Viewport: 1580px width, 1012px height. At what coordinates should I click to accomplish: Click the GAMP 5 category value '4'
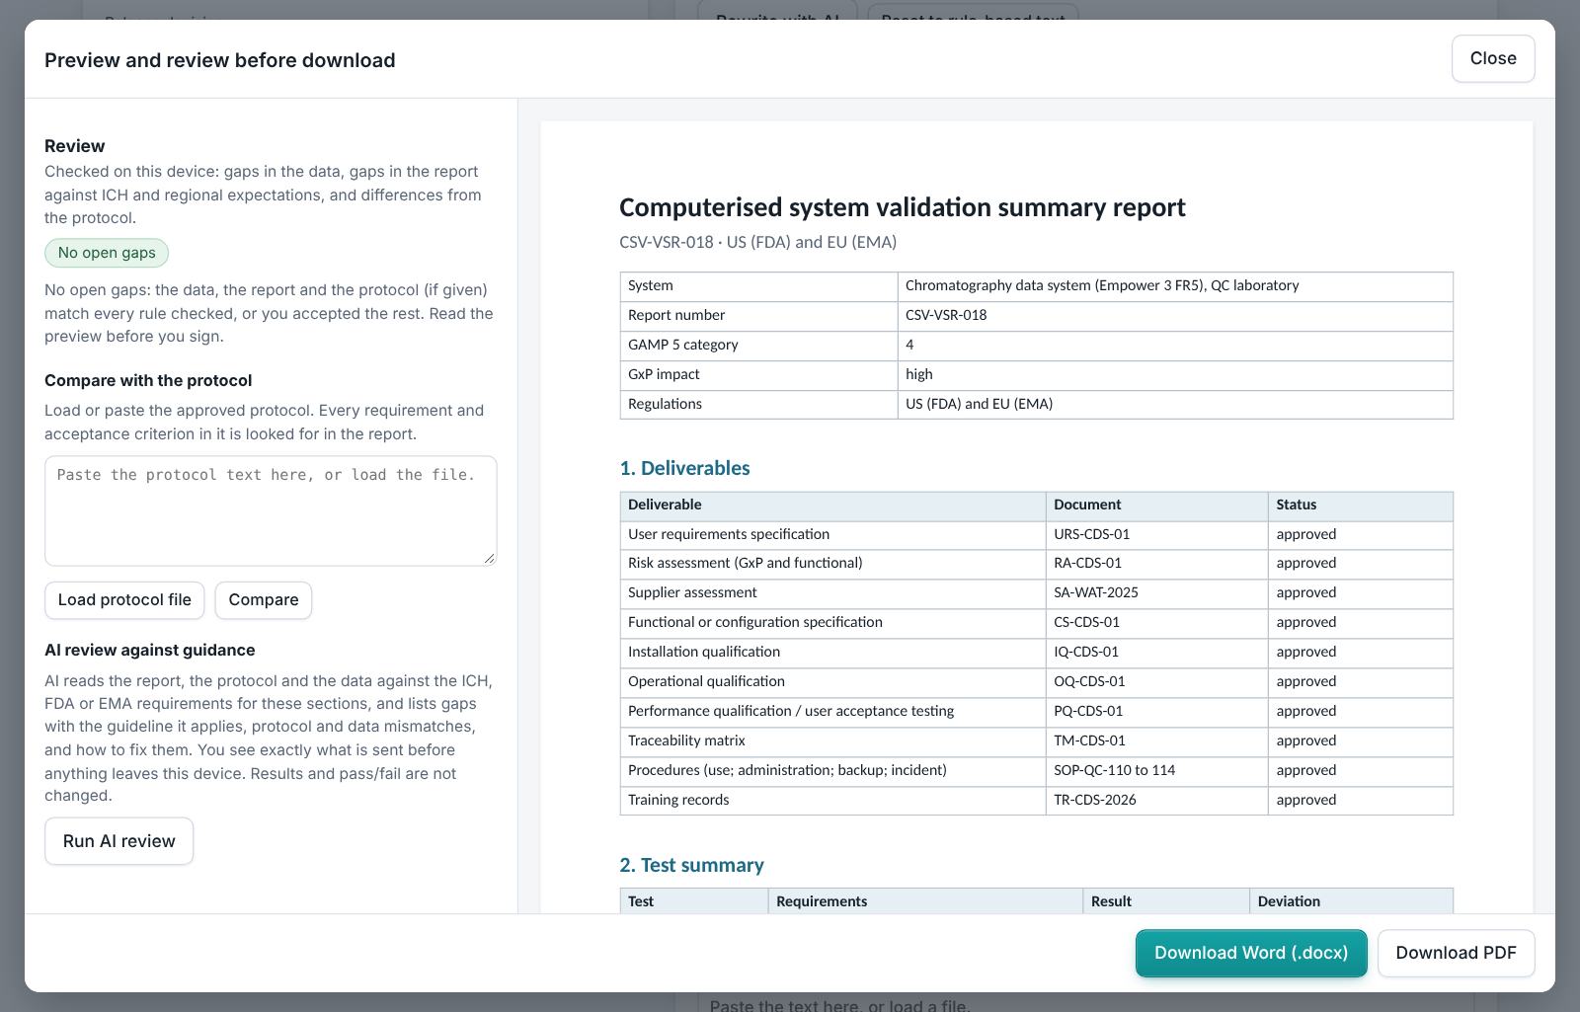click(909, 345)
